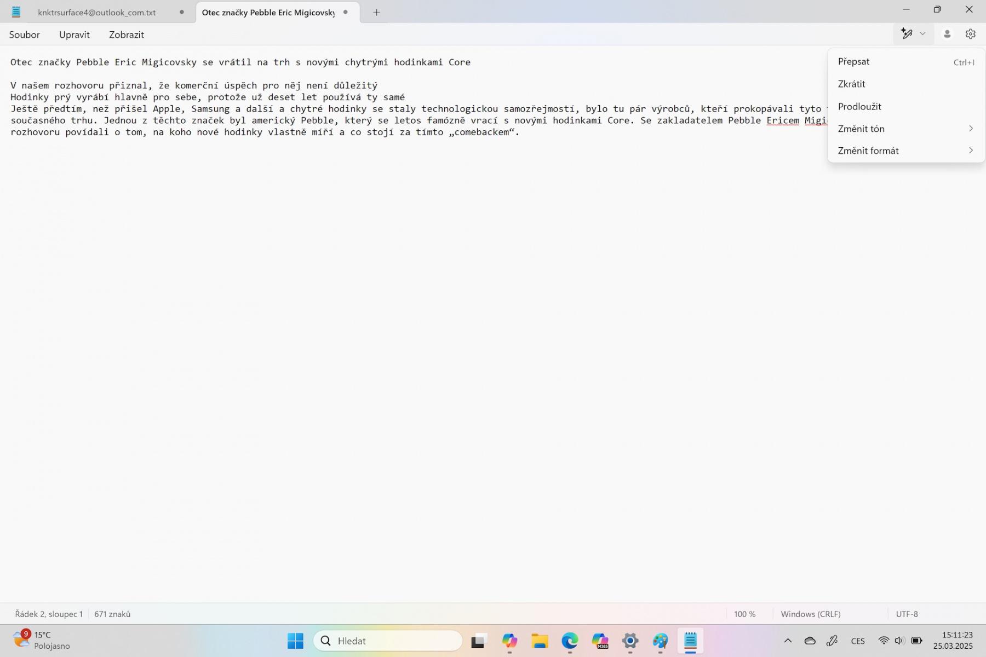Viewport: 986px width, 657px height.
Task: Launch Copilot from the taskbar
Action: click(509, 641)
